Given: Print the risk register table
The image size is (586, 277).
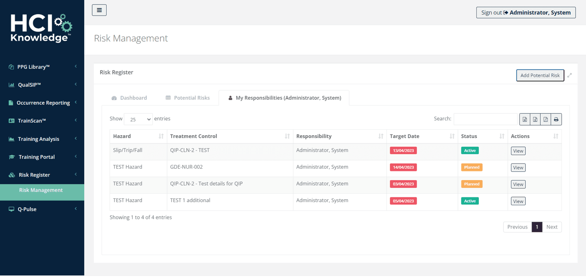Looking at the screenshot, I should coord(556,119).
